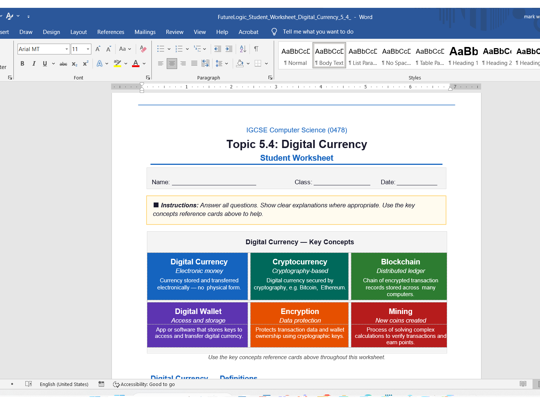This screenshot has height=405, width=540.
Task: Apply Table Paragraph style
Action: pos(430,55)
